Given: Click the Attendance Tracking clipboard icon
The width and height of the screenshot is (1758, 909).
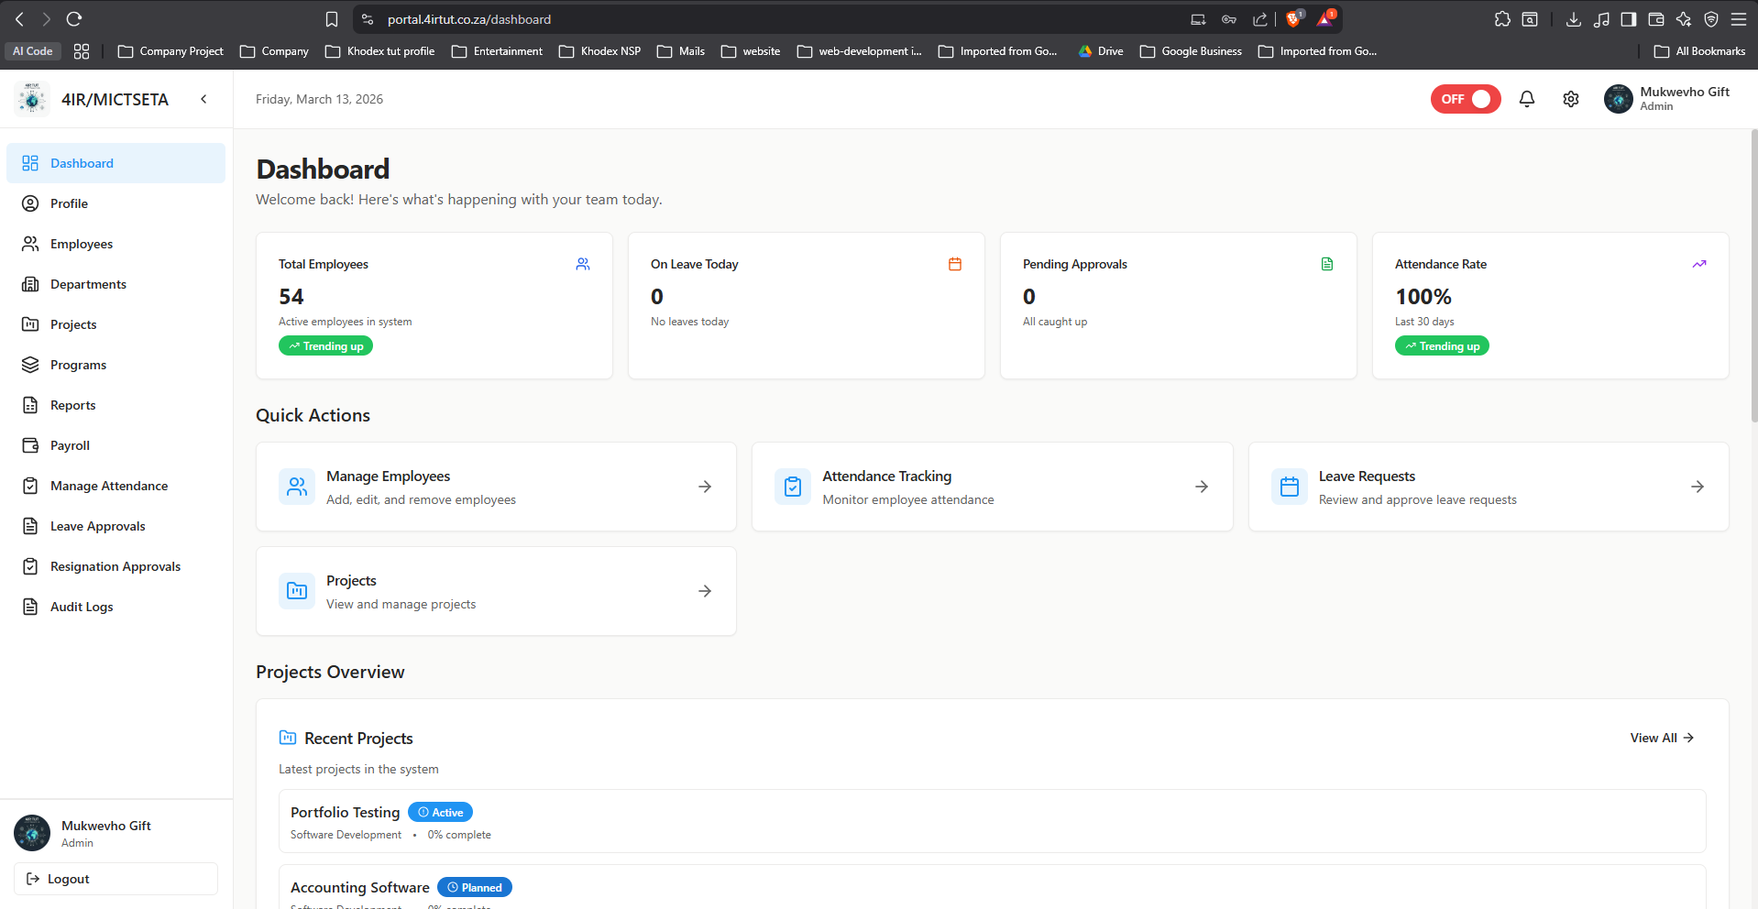Looking at the screenshot, I should [793, 487].
